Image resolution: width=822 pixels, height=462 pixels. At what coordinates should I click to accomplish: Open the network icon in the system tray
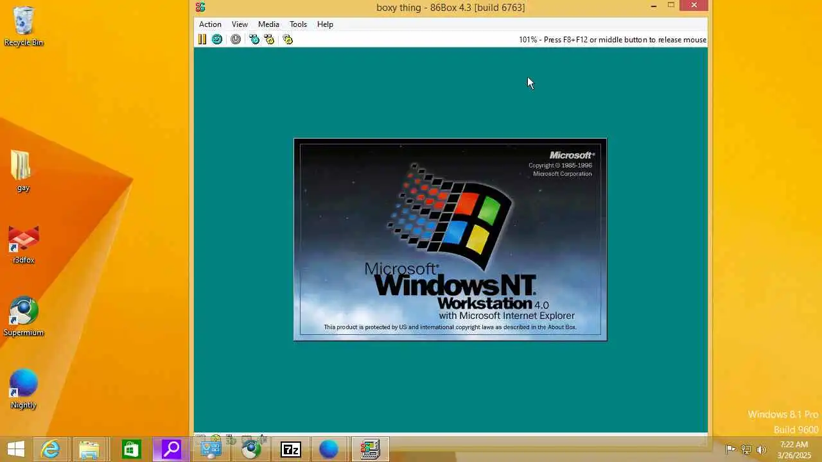click(x=746, y=450)
